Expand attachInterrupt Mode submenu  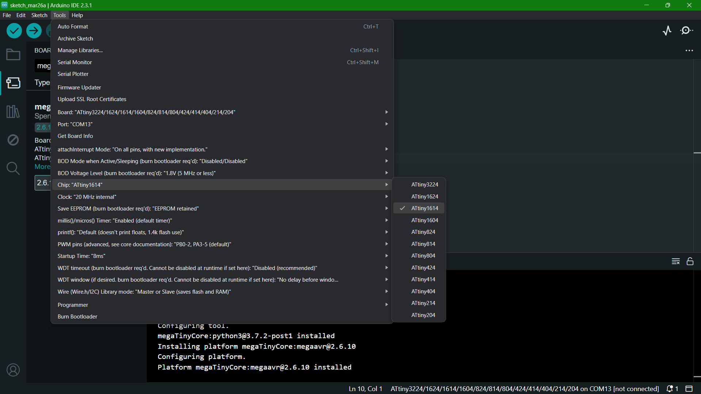(x=222, y=150)
